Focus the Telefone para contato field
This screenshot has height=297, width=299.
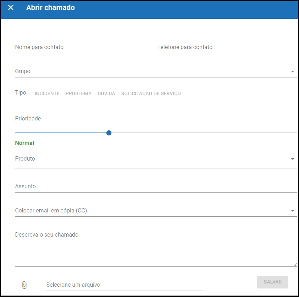click(x=227, y=47)
